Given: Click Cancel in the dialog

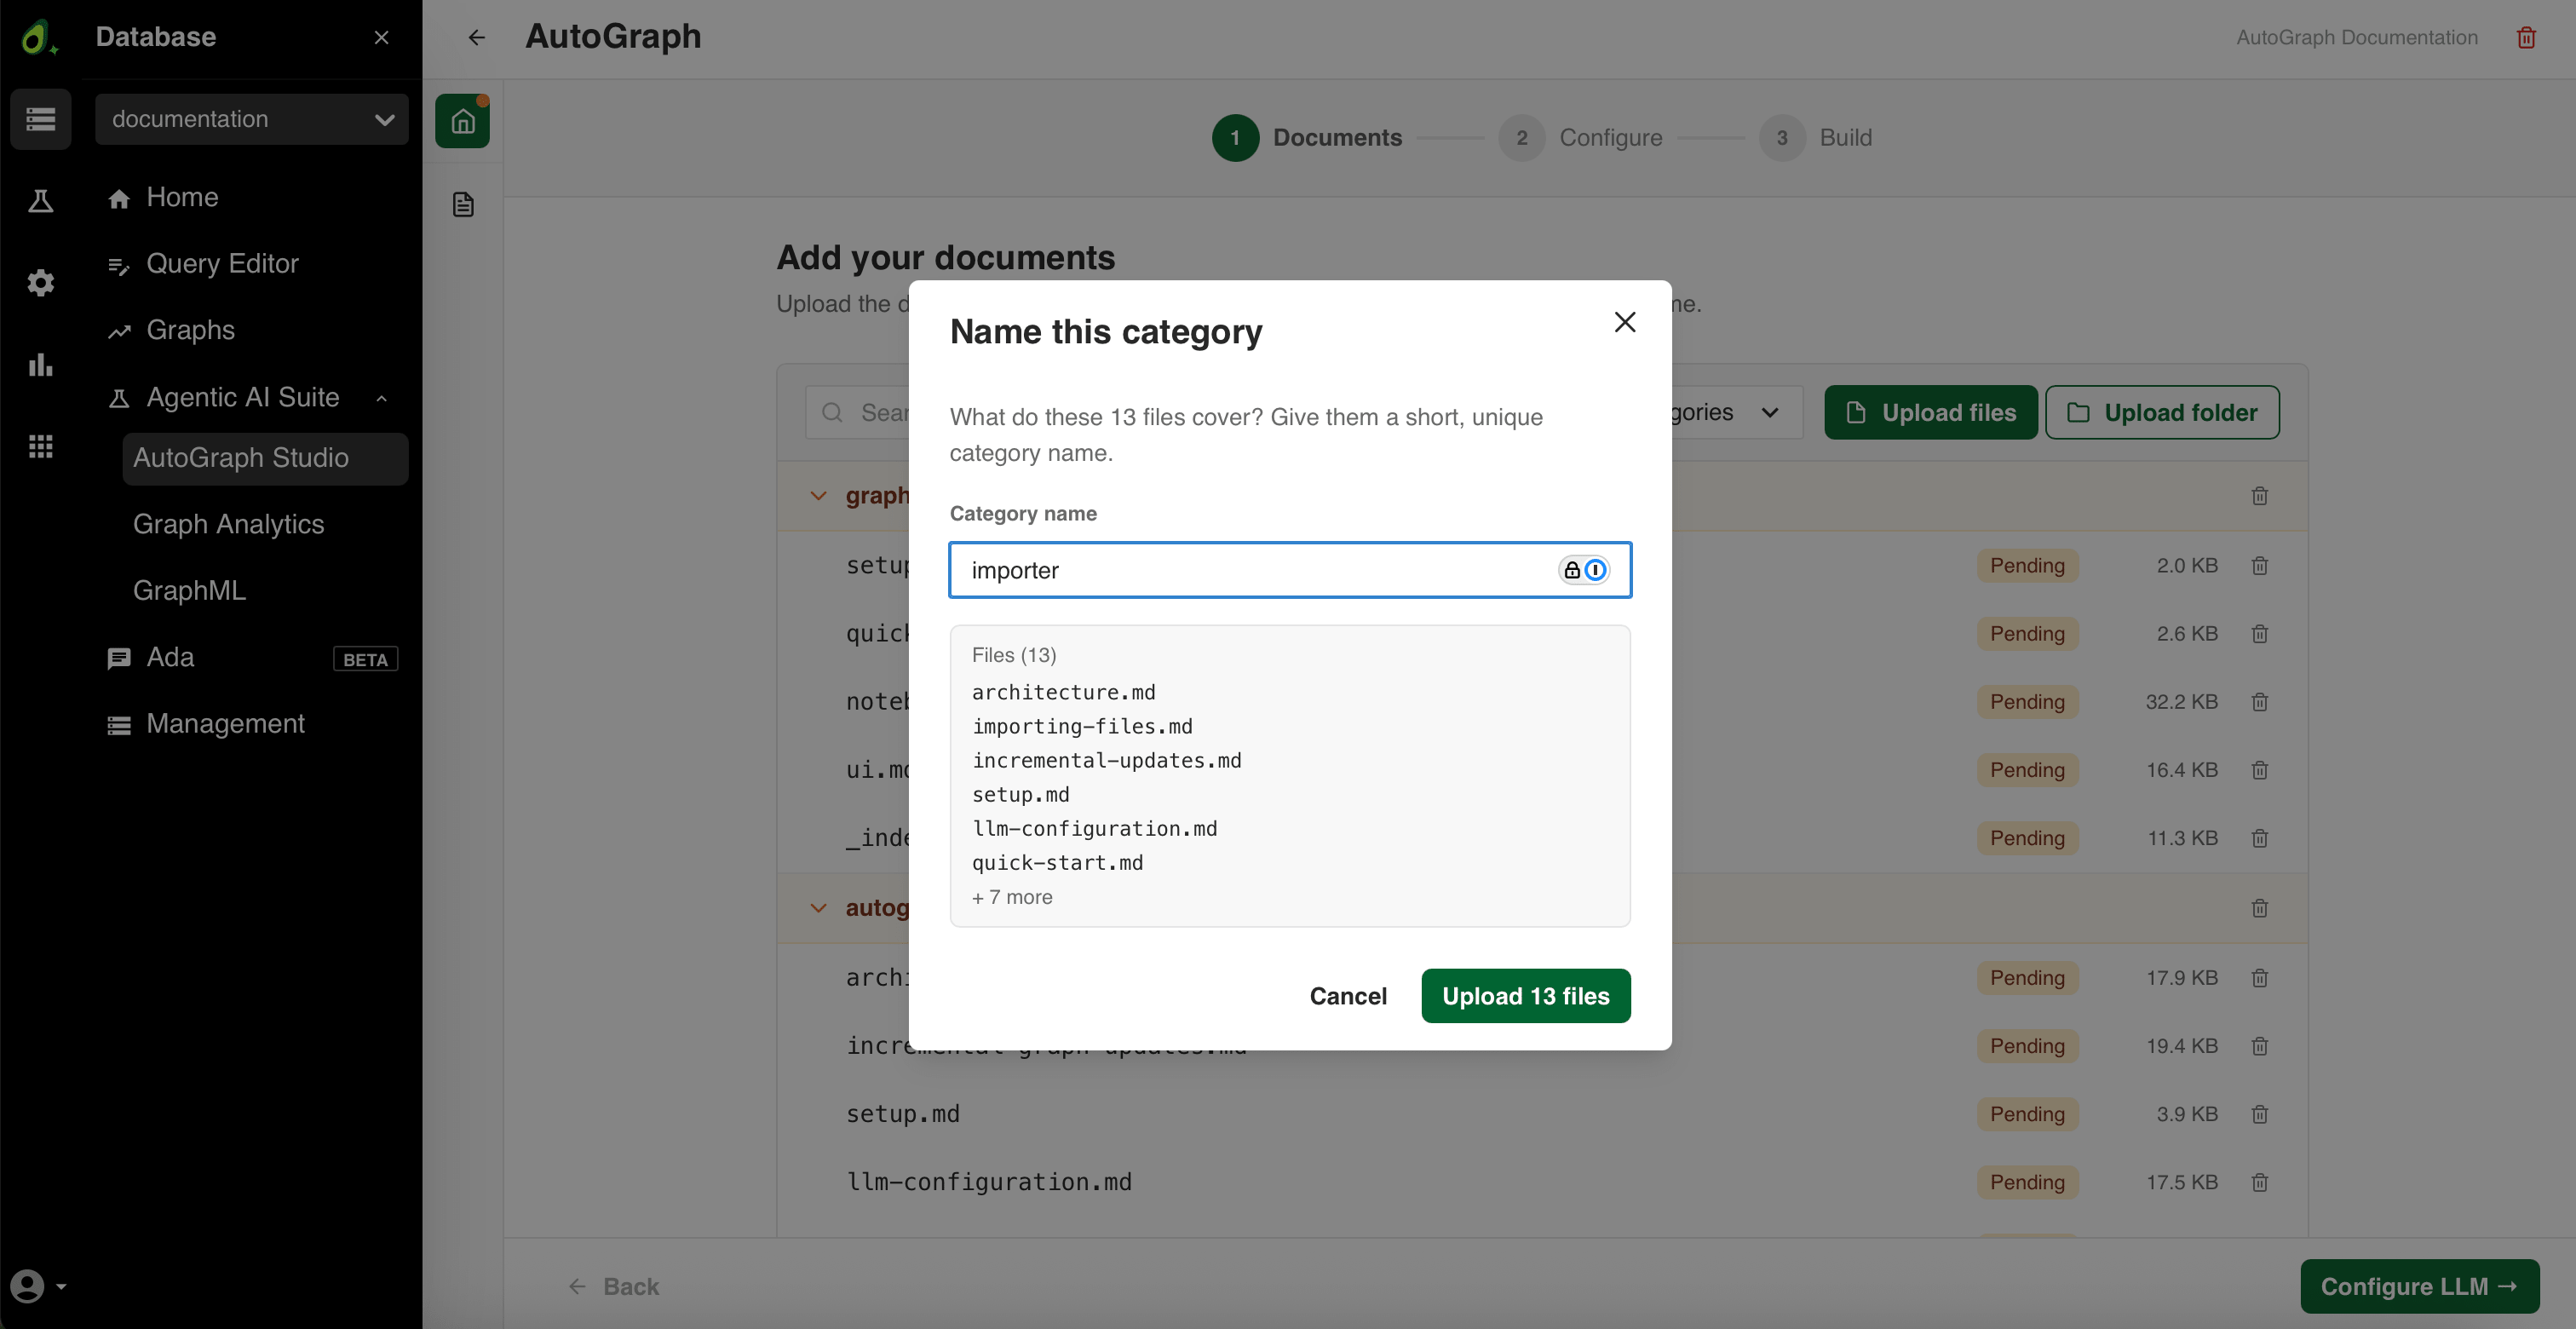Looking at the screenshot, I should [1348, 996].
